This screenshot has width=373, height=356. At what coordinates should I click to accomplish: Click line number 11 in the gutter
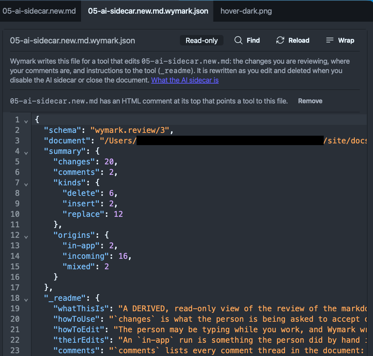tap(15, 225)
